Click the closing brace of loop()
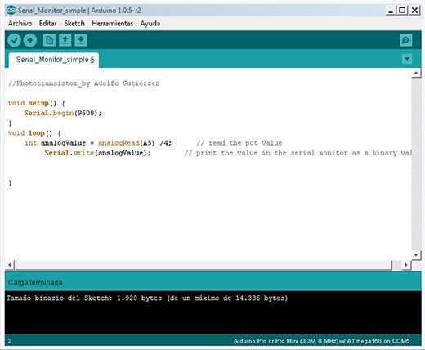Screen dimensions: 425x350 coord(10,183)
